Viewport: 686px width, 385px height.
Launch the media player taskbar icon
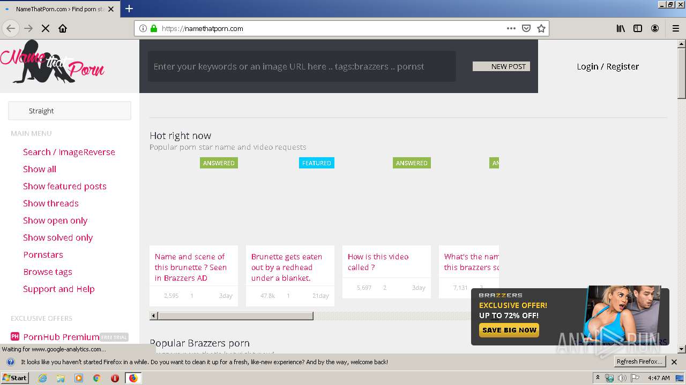tap(79, 378)
